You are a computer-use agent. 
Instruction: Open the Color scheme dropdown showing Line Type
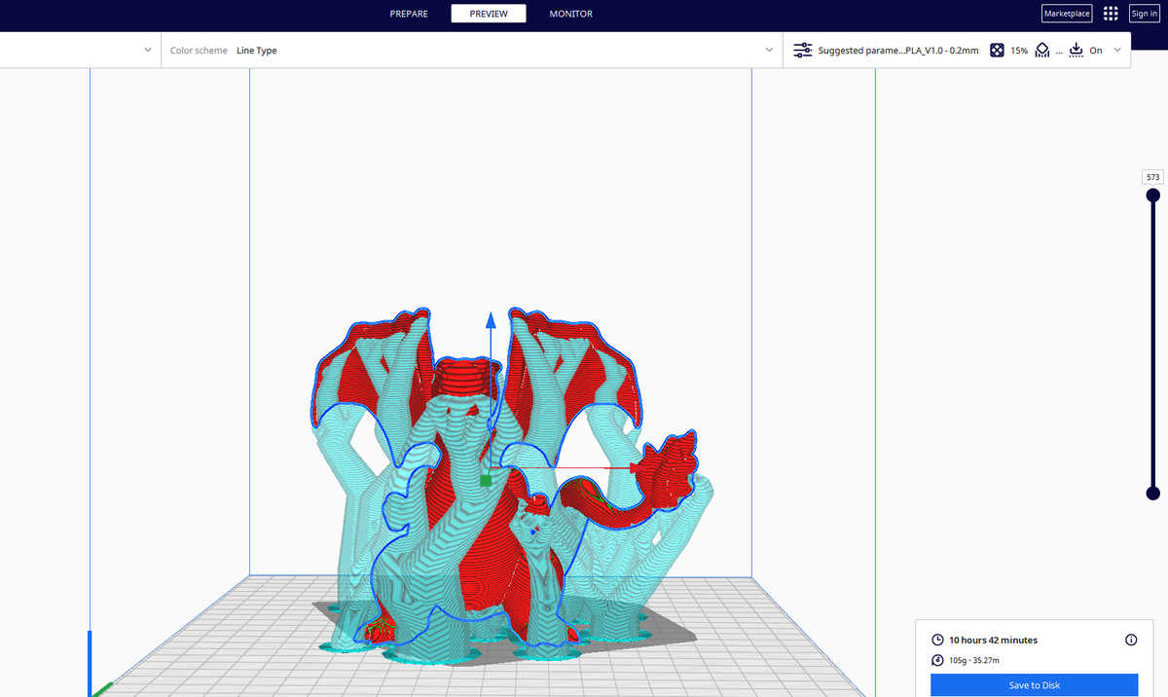point(487,50)
